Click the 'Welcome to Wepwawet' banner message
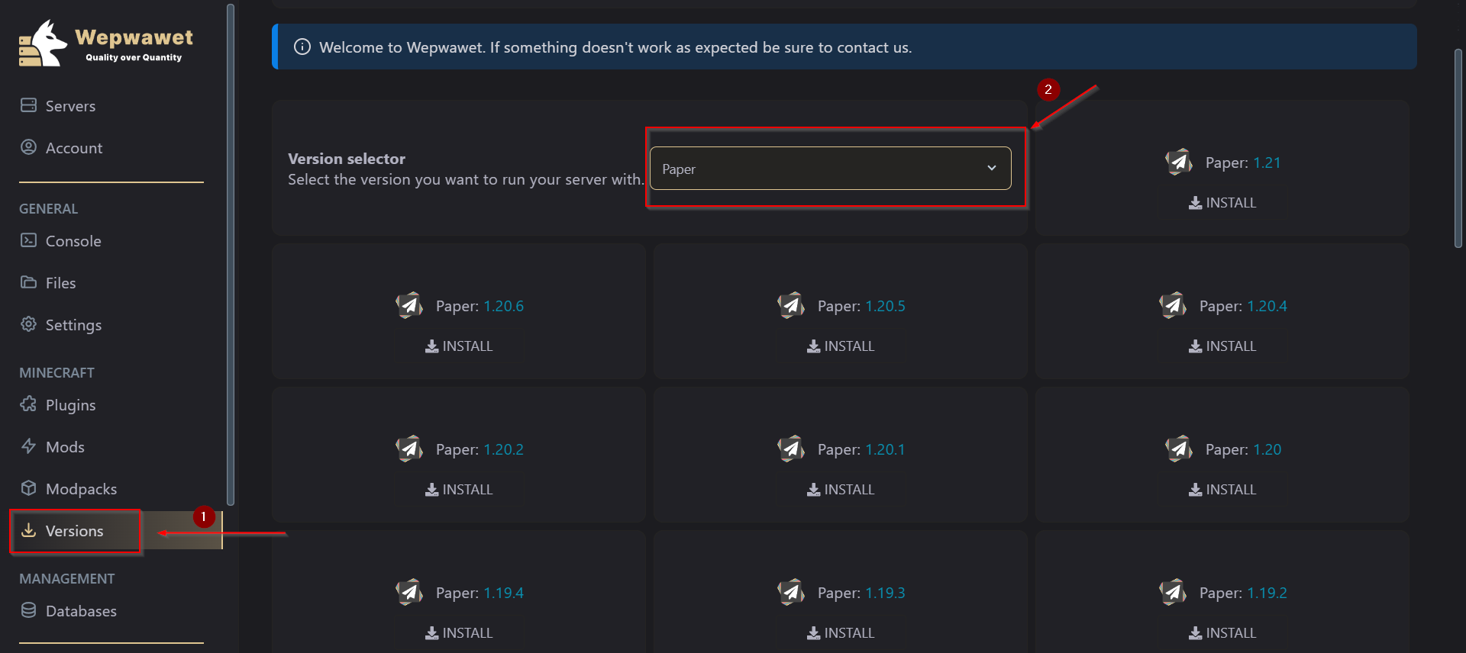 615,47
